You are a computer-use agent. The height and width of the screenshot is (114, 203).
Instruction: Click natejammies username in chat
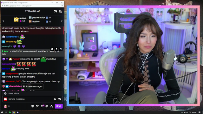pos(9,64)
